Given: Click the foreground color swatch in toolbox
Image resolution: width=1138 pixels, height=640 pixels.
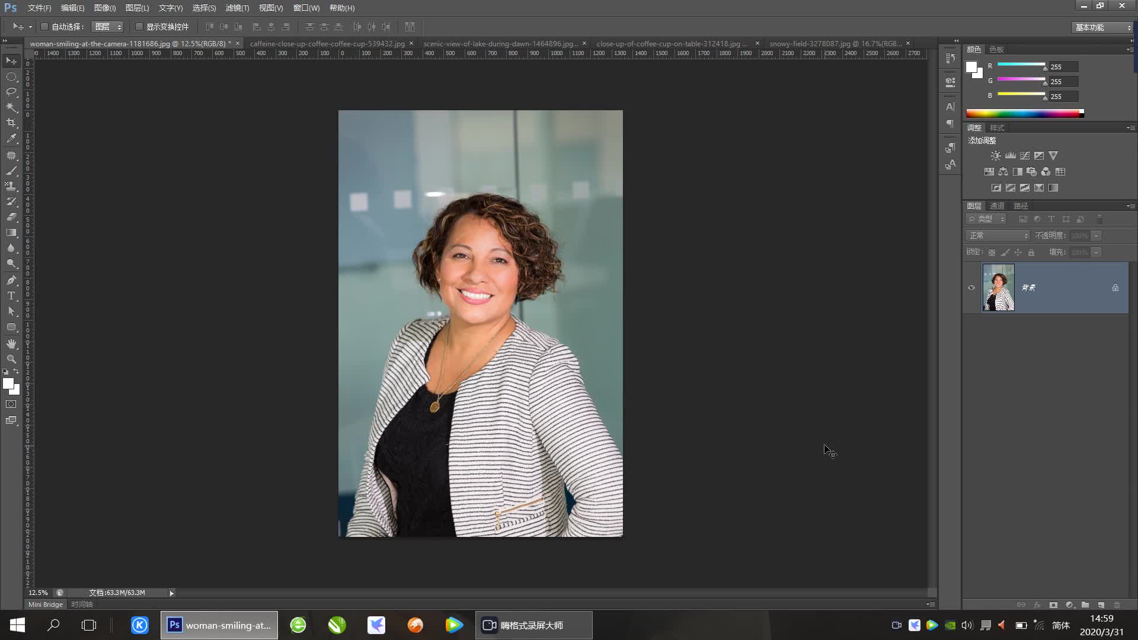Looking at the screenshot, I should click(8, 383).
